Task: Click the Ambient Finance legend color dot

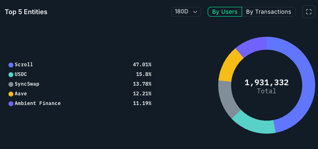Action: 11,104
